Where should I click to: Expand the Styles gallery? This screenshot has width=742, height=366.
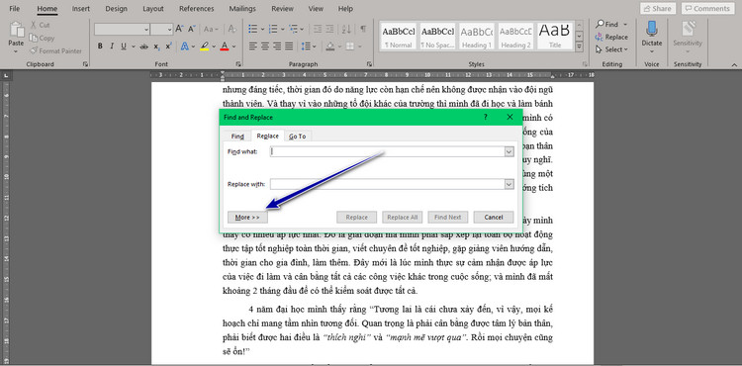pyautogui.click(x=579, y=46)
